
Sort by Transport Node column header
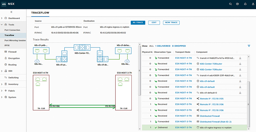tap(183, 52)
